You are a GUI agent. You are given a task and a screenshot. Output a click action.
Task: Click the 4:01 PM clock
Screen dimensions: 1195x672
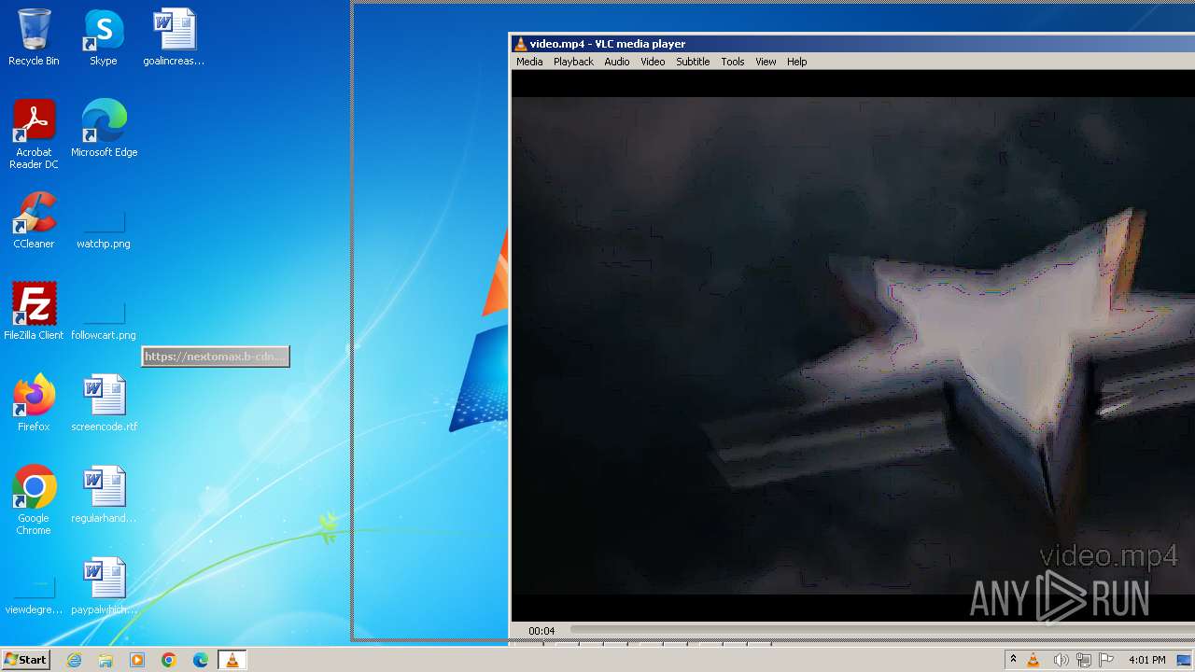(1146, 660)
